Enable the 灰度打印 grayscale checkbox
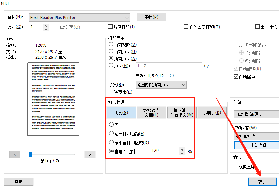This screenshot has width=279, height=191. (x=110, y=27)
